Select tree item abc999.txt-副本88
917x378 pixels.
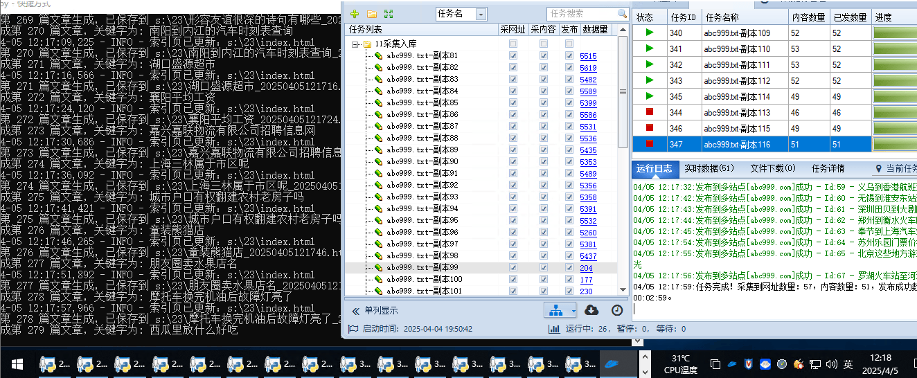tap(422, 138)
